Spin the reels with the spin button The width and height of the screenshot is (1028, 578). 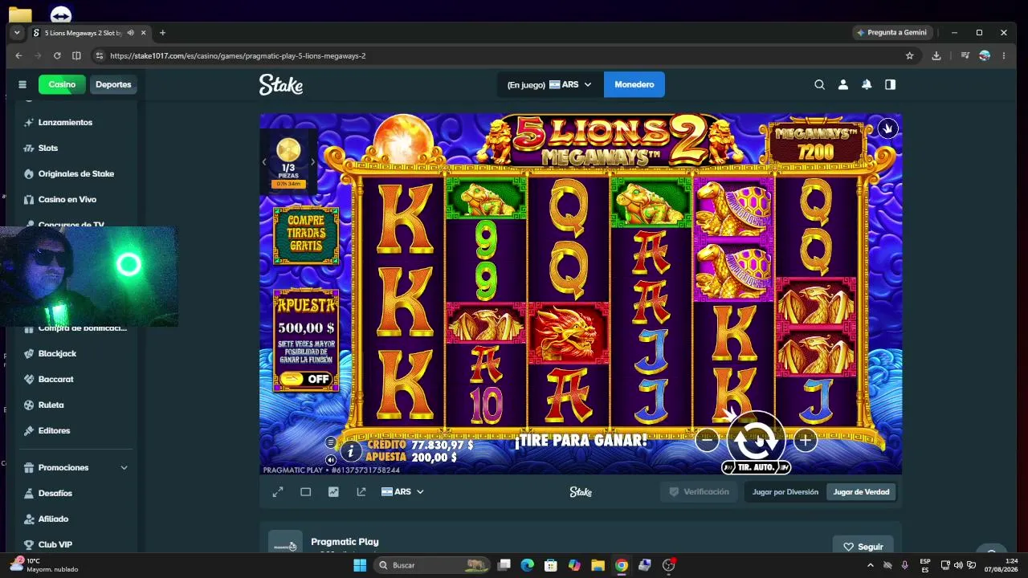click(756, 439)
